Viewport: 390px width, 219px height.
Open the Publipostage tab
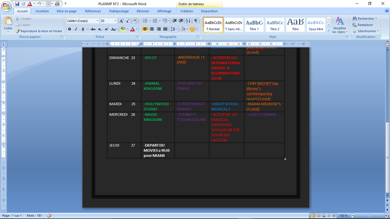[119, 11]
